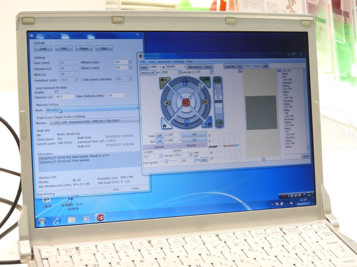The height and width of the screenshot is (267, 357).
Task: Select the 100 distance marker on XY dial
Action: [201, 85]
